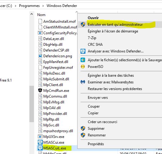162x154 pixels.
Task: Click the DbgHelp.dll file icon
Action: (x=40, y=45)
